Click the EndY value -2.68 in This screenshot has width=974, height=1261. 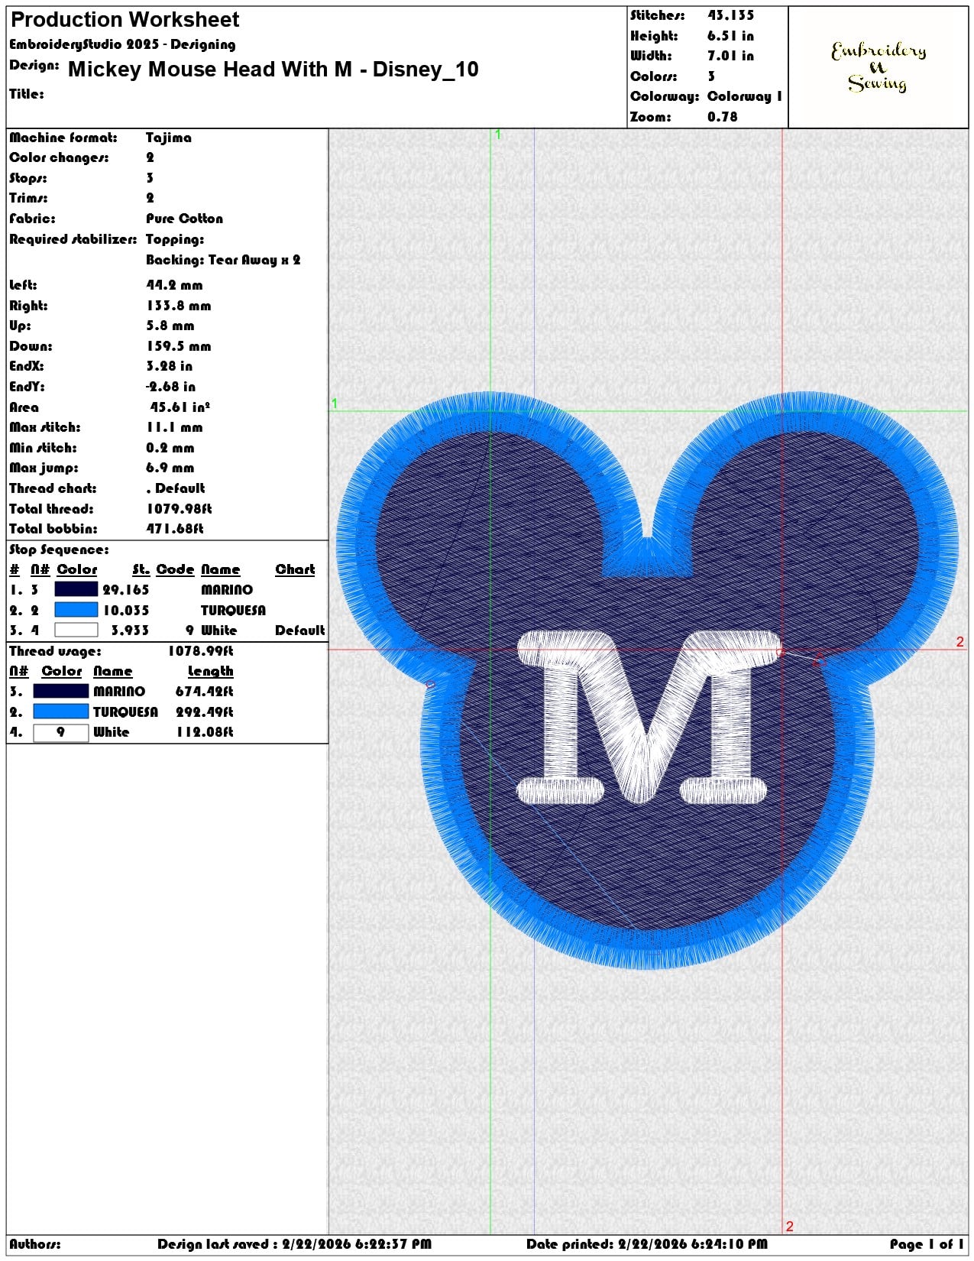pyautogui.click(x=171, y=387)
